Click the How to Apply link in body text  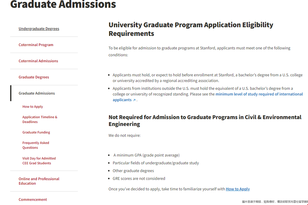(x=238, y=189)
